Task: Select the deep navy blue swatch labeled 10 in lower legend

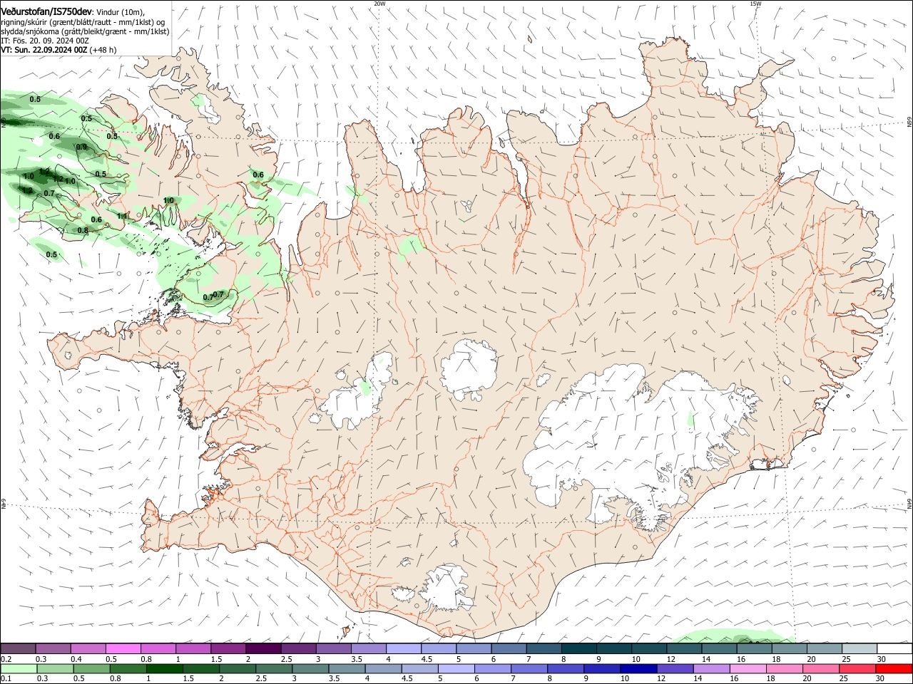Action: [638, 668]
